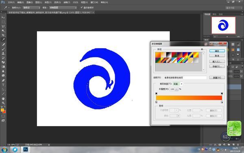Select the black-to-white gradient preset

(x=169, y=55)
